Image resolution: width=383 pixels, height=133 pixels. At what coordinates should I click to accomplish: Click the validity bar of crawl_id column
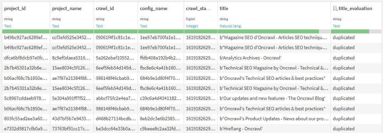pyautogui.click(x=116, y=31)
